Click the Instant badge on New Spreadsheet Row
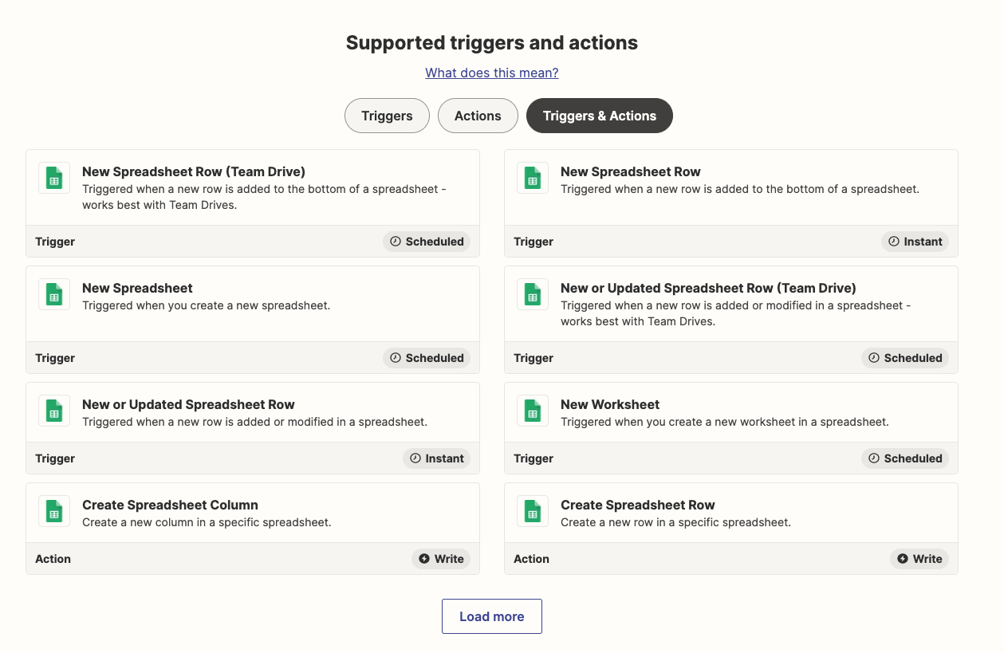 click(x=915, y=242)
